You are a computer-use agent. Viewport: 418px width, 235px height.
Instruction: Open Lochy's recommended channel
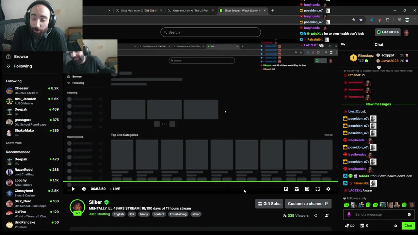[32, 182]
